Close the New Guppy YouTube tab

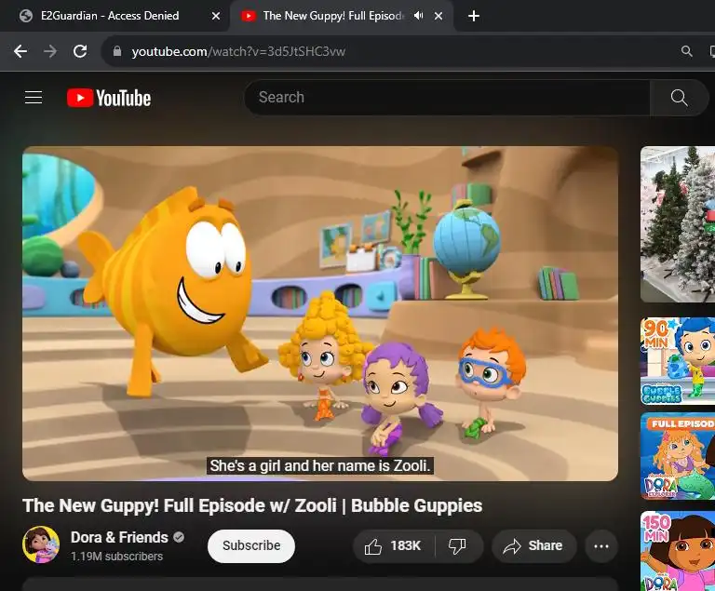coord(438,16)
